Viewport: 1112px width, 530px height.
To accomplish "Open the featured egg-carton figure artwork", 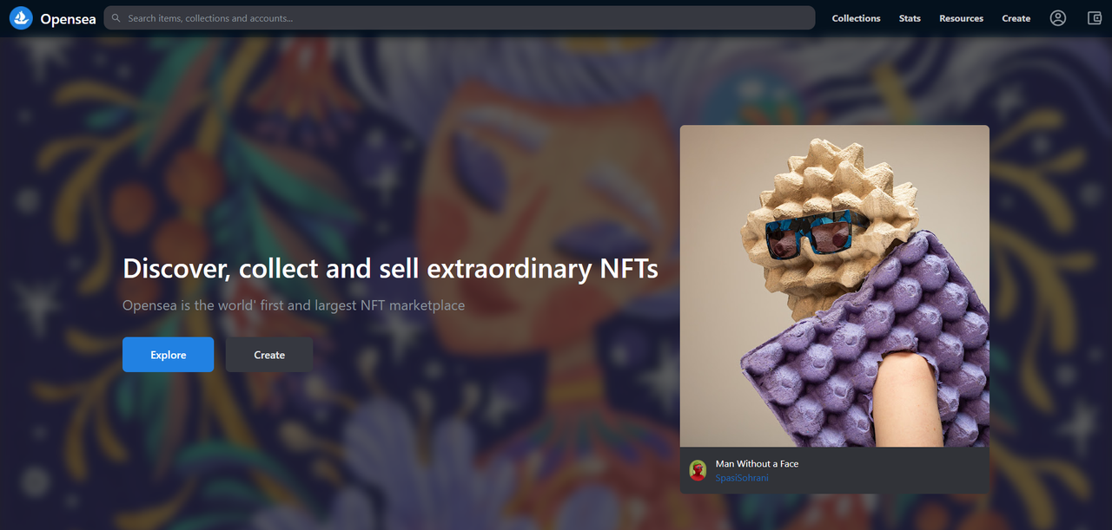I will pyautogui.click(x=834, y=286).
